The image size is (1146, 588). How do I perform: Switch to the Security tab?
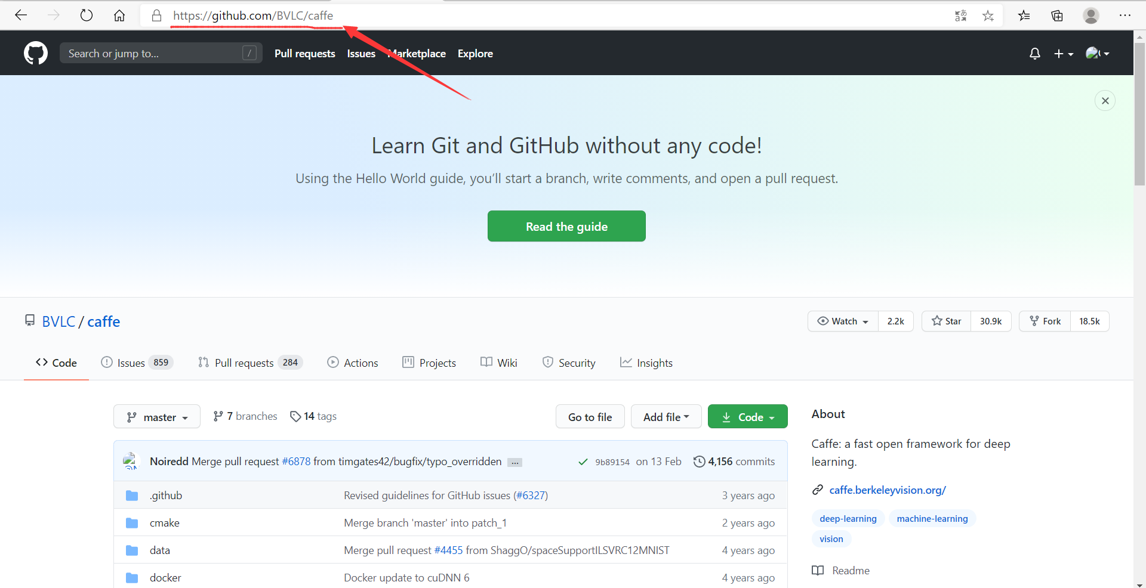click(x=569, y=363)
